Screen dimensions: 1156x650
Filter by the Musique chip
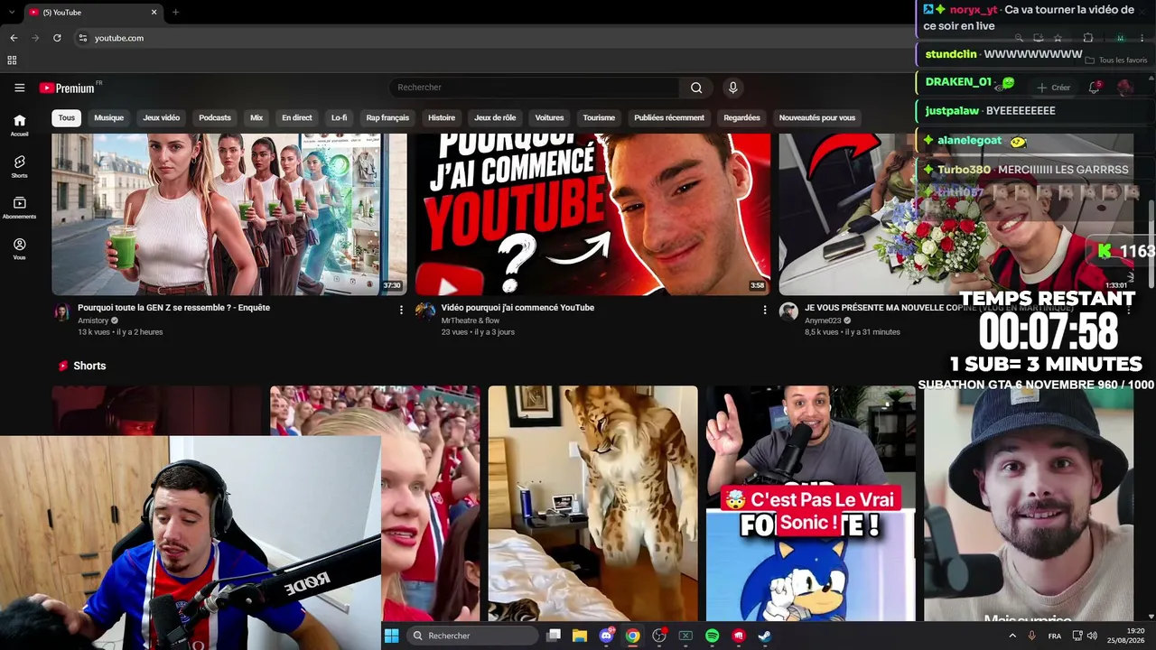(x=109, y=117)
